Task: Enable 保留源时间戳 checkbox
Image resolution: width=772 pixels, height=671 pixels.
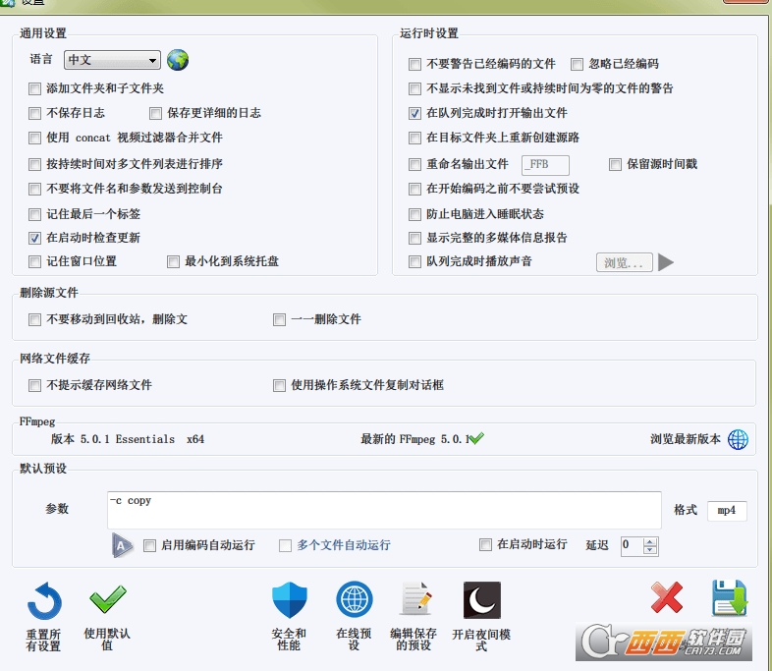Action: [x=615, y=164]
